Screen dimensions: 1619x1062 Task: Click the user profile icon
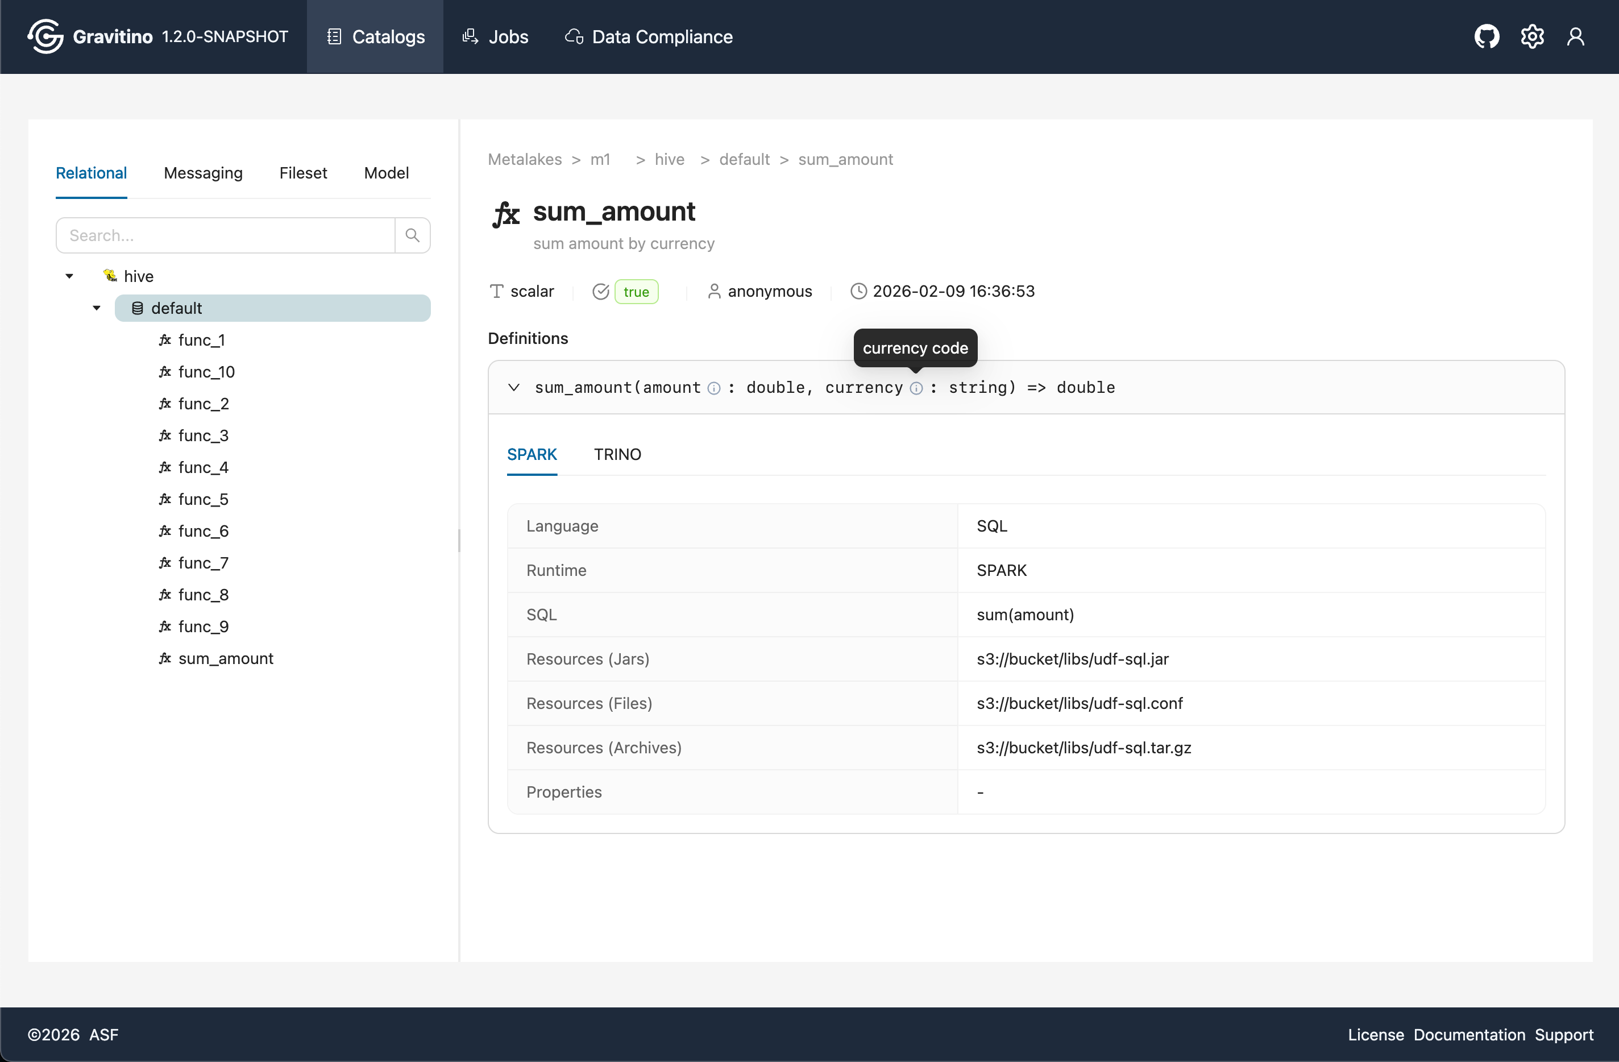tap(1575, 37)
